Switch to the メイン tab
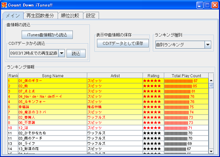The image size is (220, 157). tap(13, 16)
